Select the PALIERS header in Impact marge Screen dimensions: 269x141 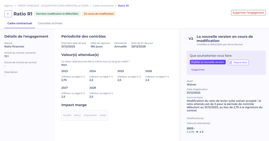click(67, 115)
